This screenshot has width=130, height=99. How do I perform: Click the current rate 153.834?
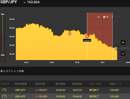point(33,2)
